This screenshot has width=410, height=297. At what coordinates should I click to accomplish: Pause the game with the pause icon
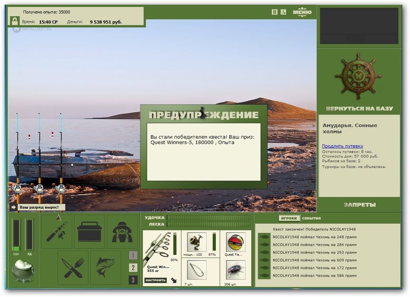(274, 12)
